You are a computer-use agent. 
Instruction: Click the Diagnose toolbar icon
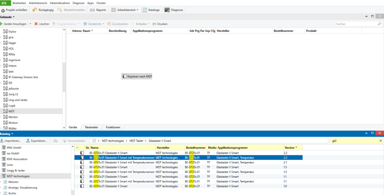[x=167, y=10]
